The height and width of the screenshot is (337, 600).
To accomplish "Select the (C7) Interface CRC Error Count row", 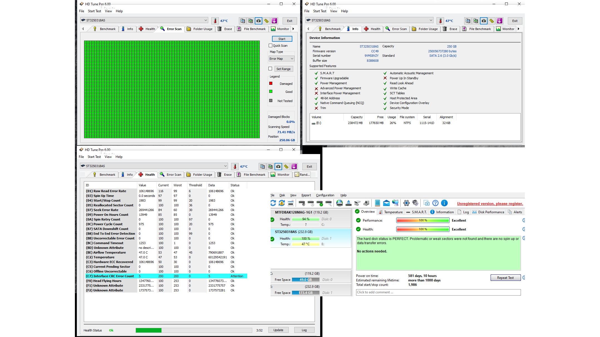I will (x=166, y=276).
